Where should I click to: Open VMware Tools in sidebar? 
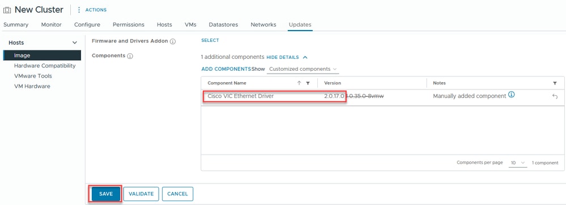(x=33, y=76)
